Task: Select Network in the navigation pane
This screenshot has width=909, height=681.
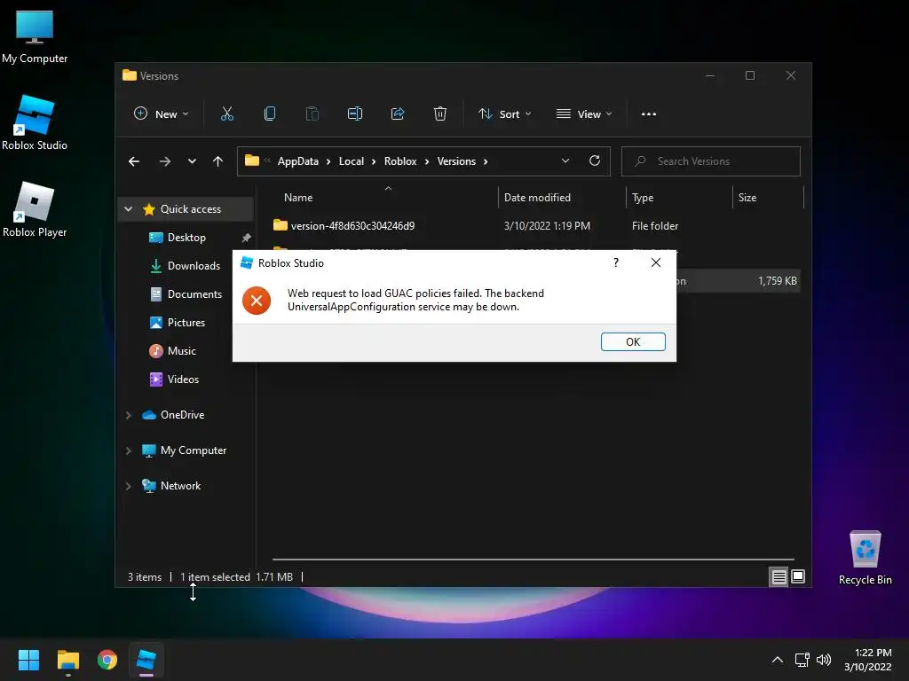Action: (180, 486)
